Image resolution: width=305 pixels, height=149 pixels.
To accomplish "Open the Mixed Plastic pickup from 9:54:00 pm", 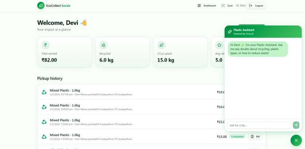I will (131, 107).
